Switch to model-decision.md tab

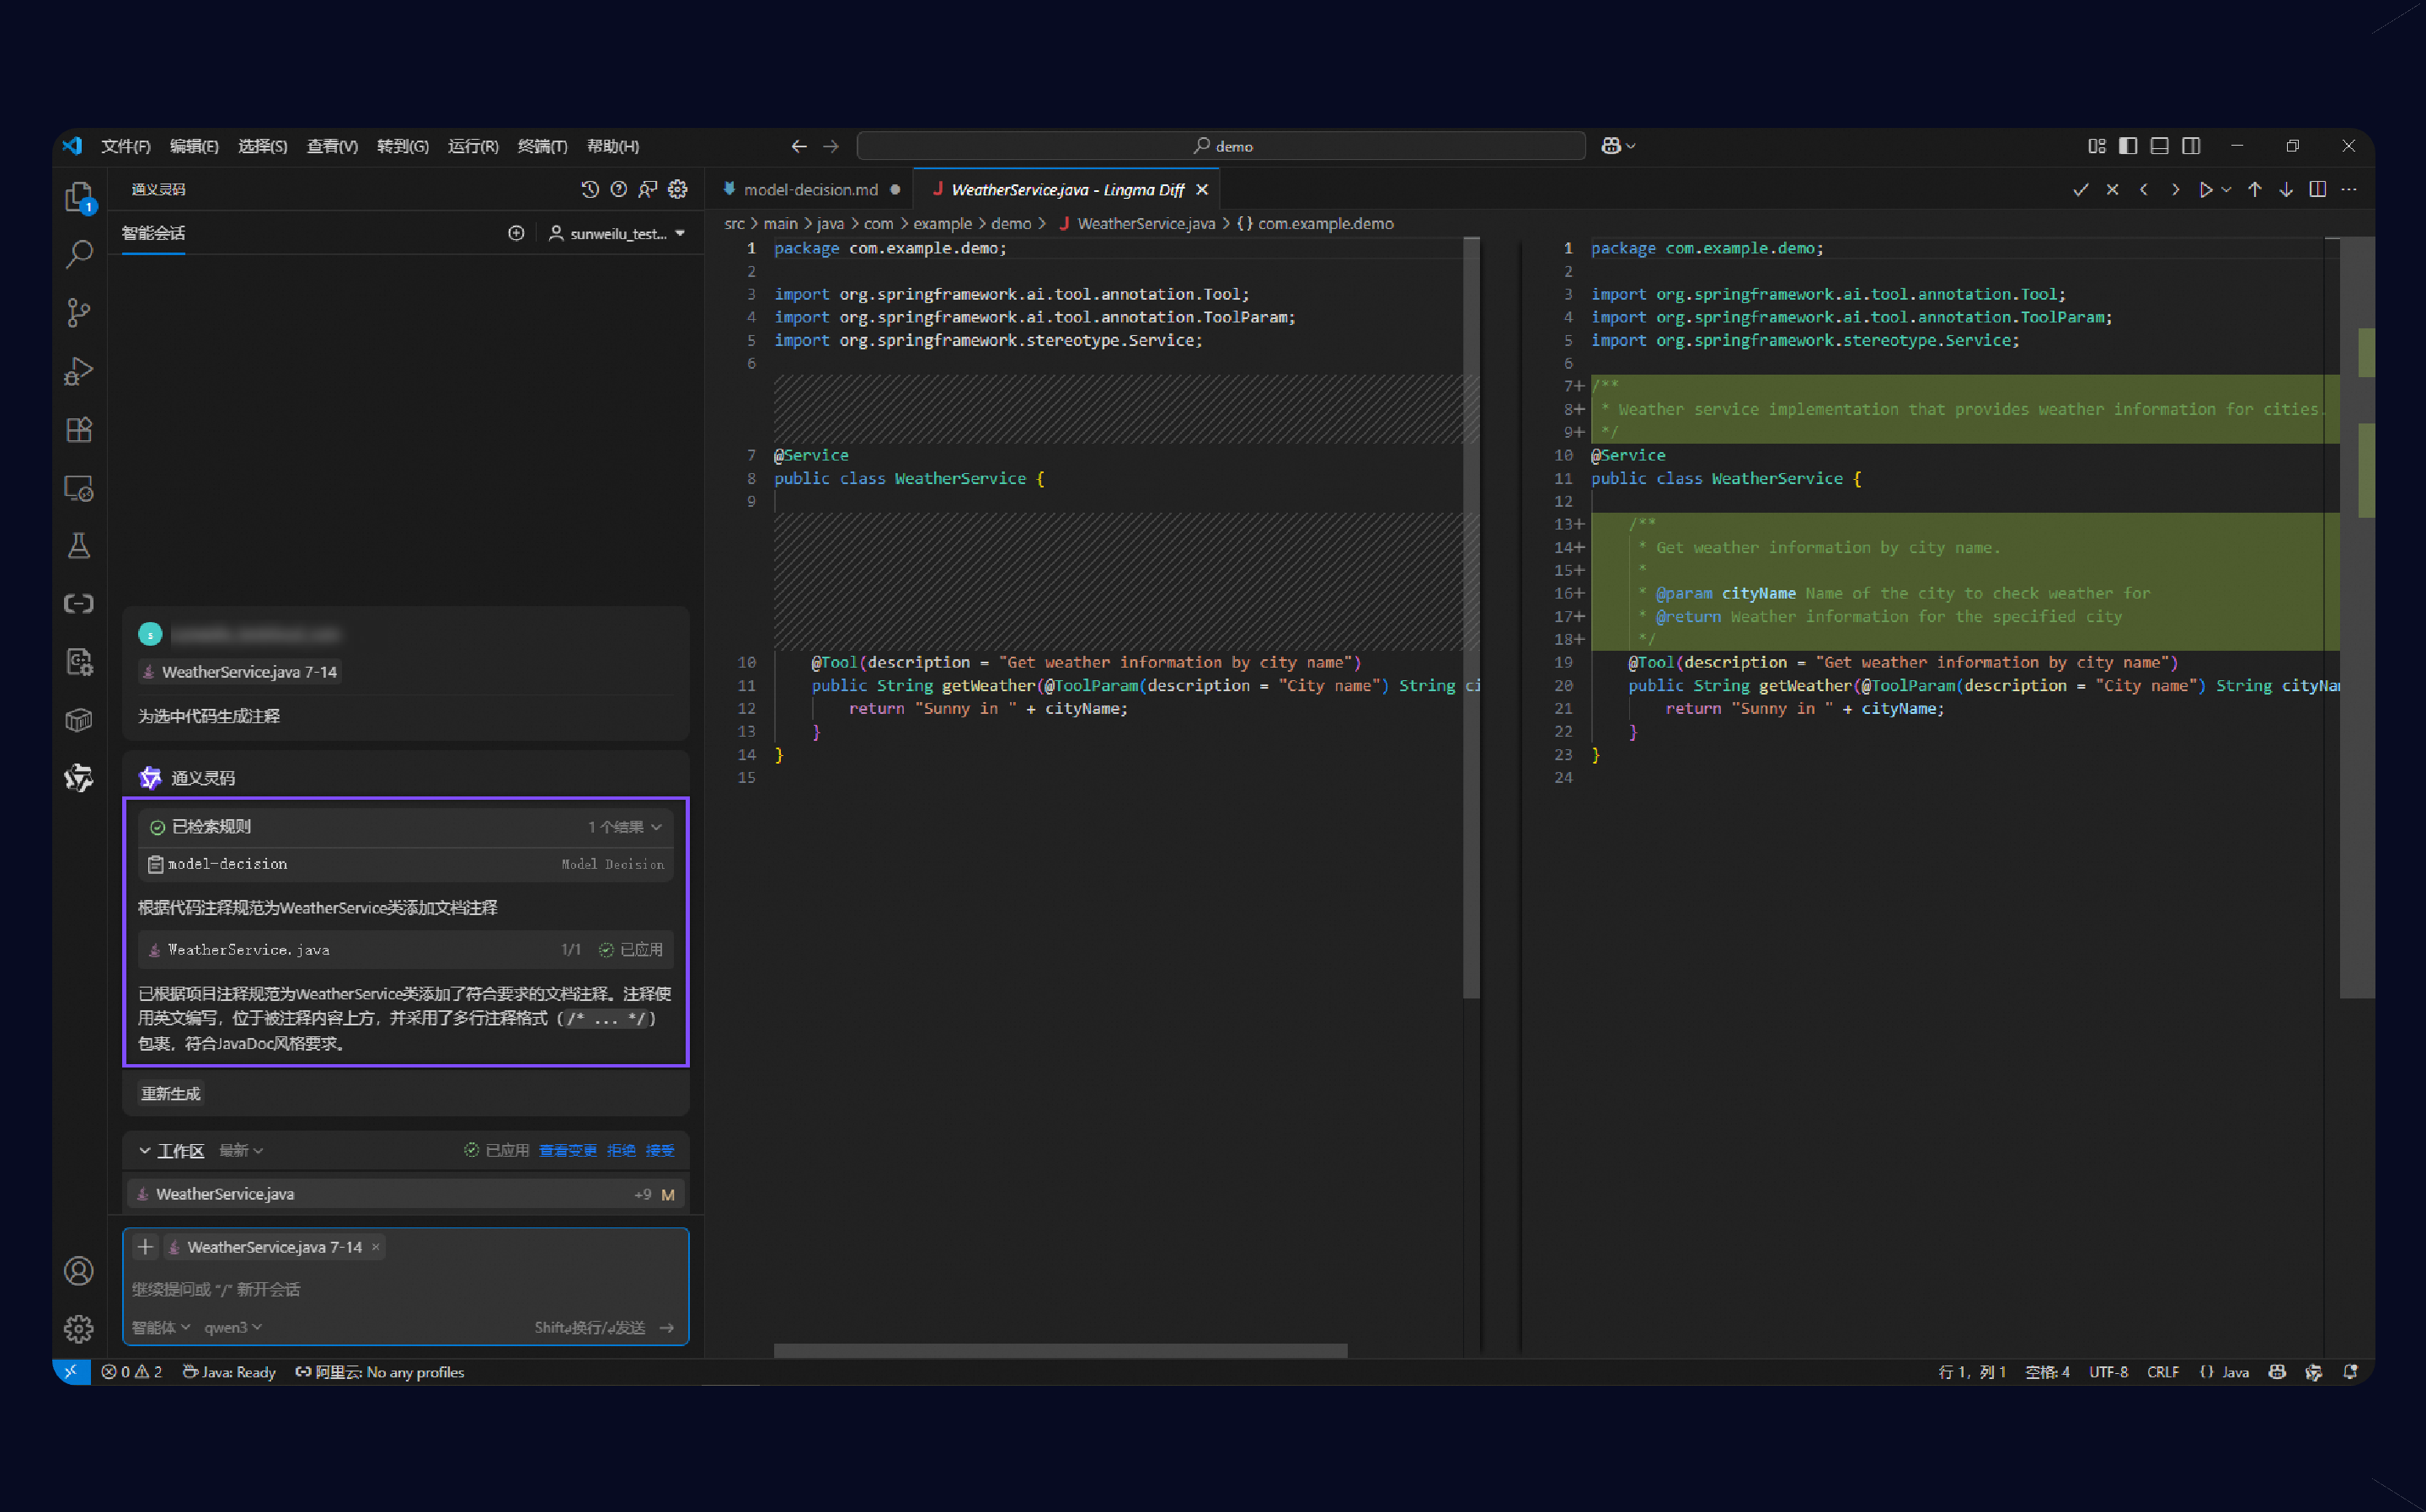(810, 189)
